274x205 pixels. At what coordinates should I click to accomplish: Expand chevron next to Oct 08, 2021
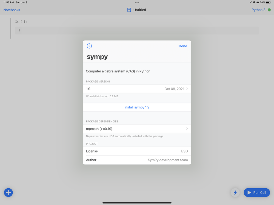pos(187,89)
